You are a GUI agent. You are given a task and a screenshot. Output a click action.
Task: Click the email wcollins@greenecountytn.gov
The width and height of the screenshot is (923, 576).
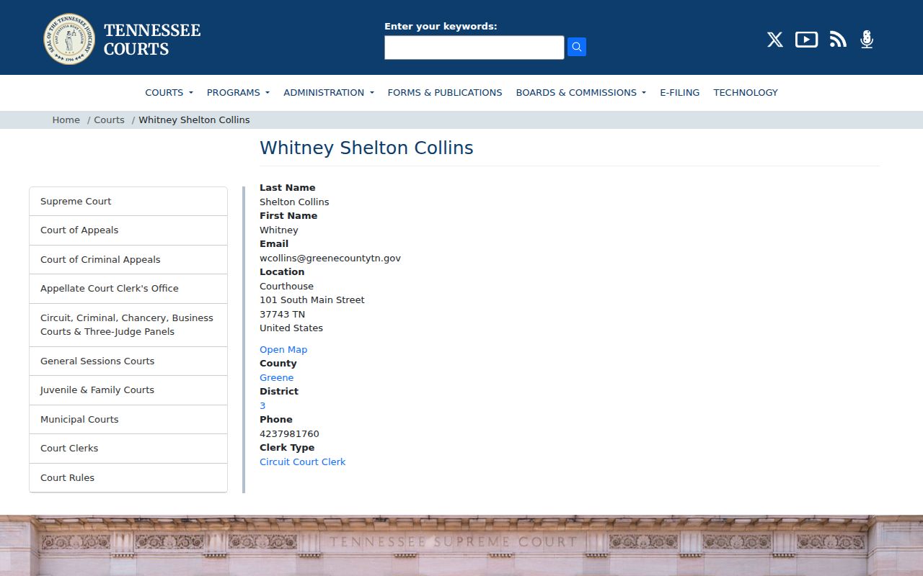(330, 258)
